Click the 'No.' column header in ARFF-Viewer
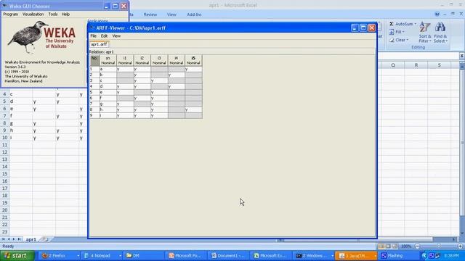Screen dimensions: 465x261 pyautogui.click(x=94, y=60)
